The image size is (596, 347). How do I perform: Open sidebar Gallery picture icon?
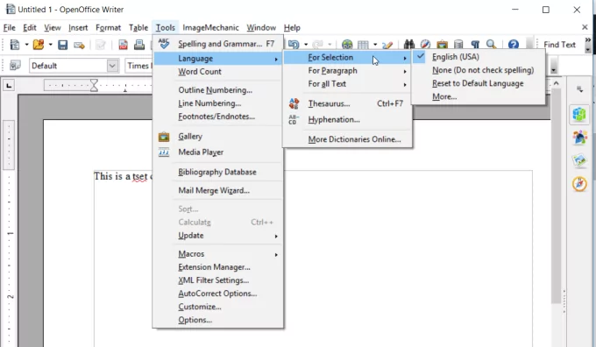point(579,160)
